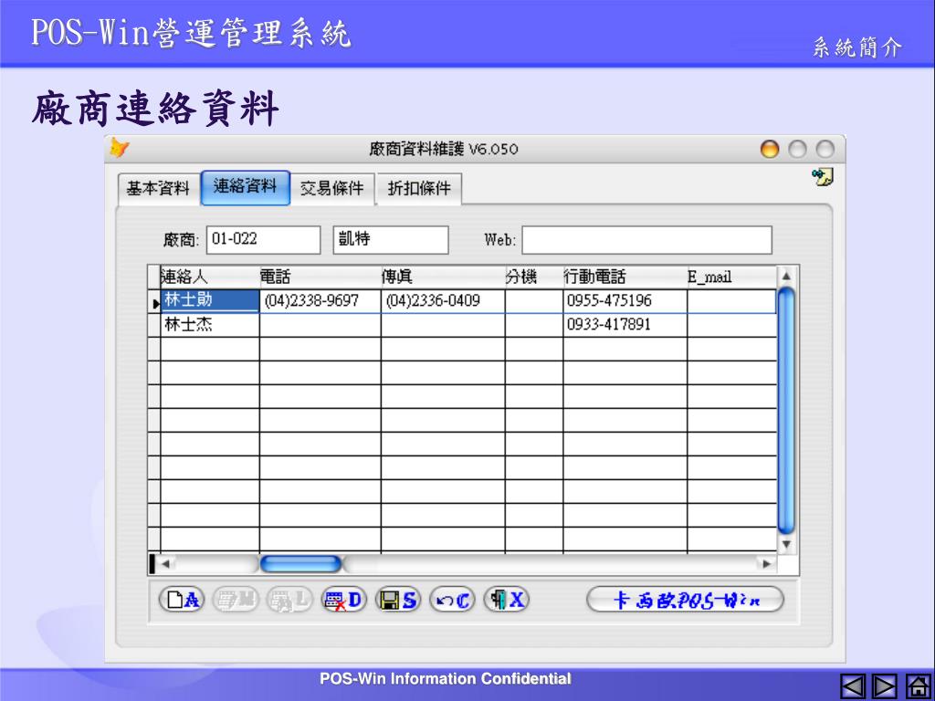935x701 pixels.
Task: Select contact cell 林士勛
Action: [210, 301]
